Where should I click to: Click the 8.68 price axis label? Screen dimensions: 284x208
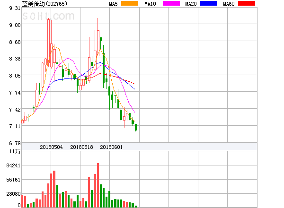[x=15, y=42]
